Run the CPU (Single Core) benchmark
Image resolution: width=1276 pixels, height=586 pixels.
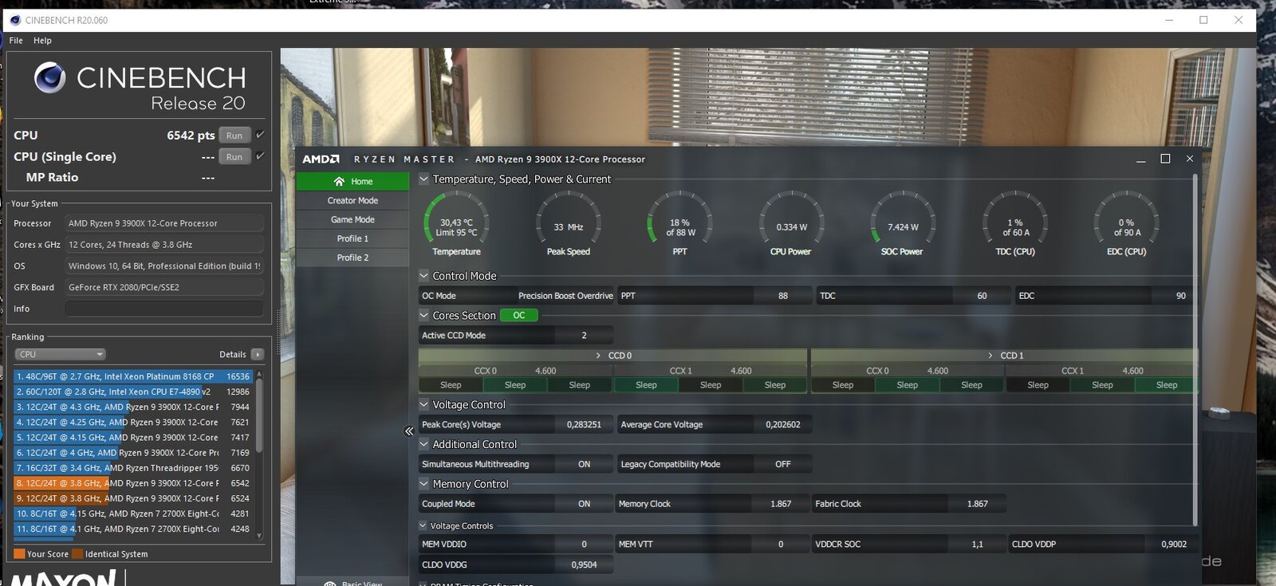pyautogui.click(x=234, y=157)
